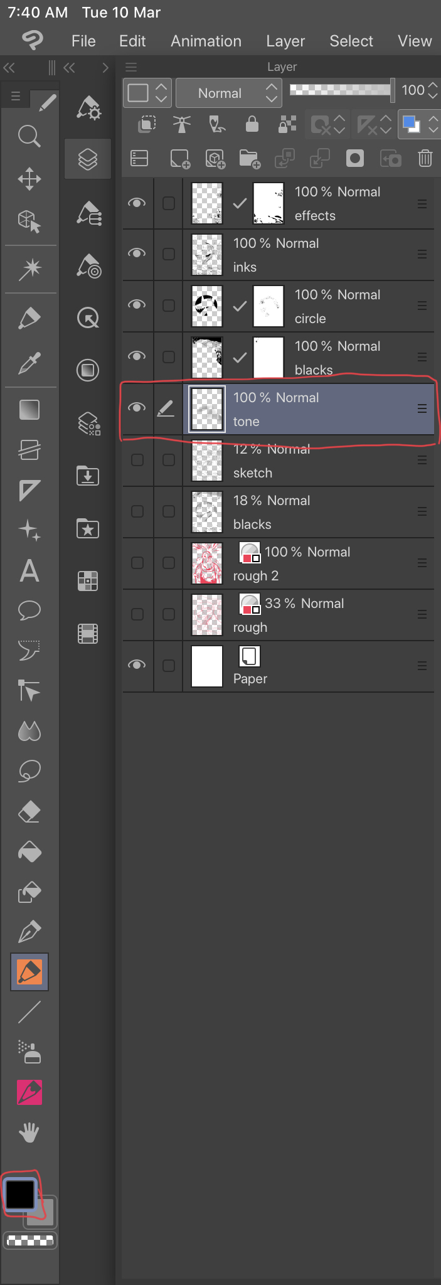Select the Magnifier zoom tool

tap(29, 136)
